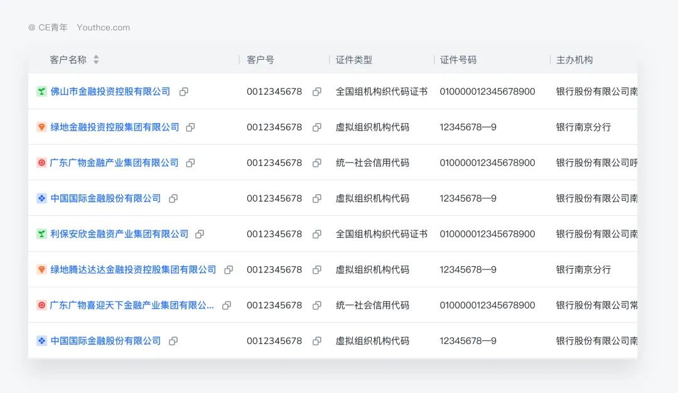This screenshot has width=678, height=393.
Task: Select 银行股份有限公司呼 in the 广东广物金融产业集团 row
Action: pos(597,163)
